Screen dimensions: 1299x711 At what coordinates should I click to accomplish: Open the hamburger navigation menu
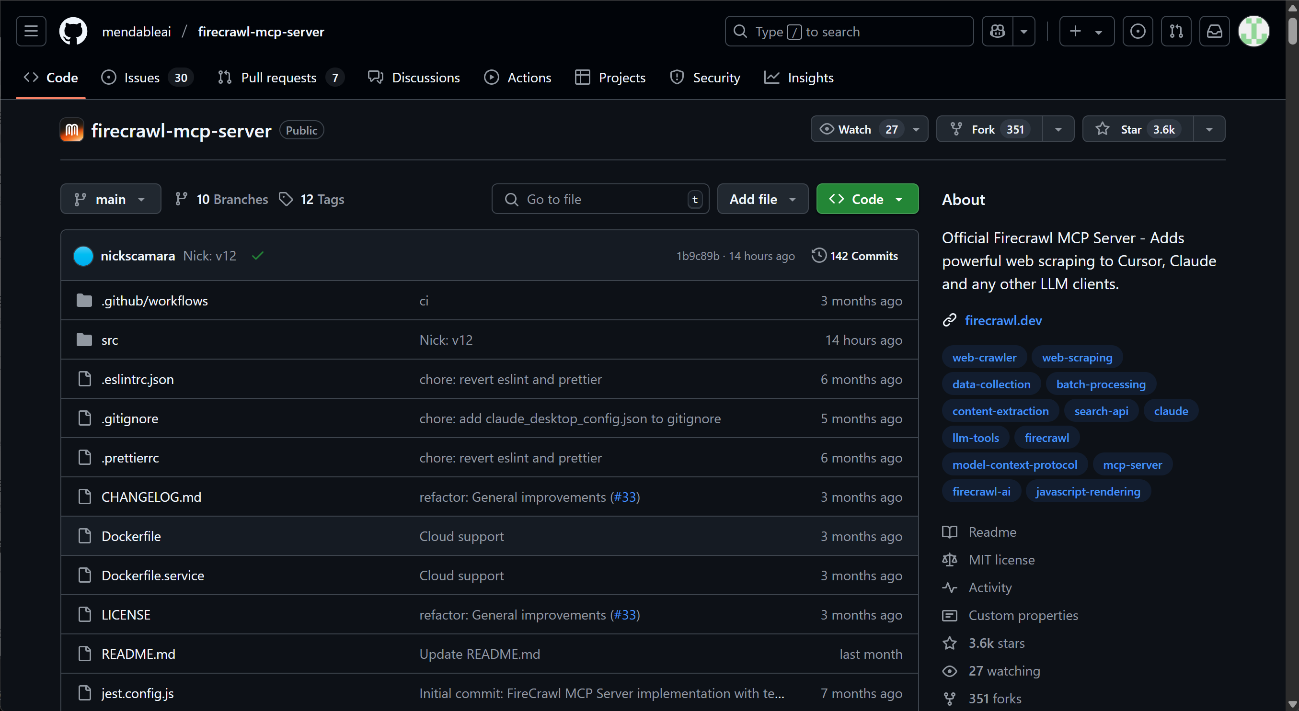pyautogui.click(x=31, y=31)
